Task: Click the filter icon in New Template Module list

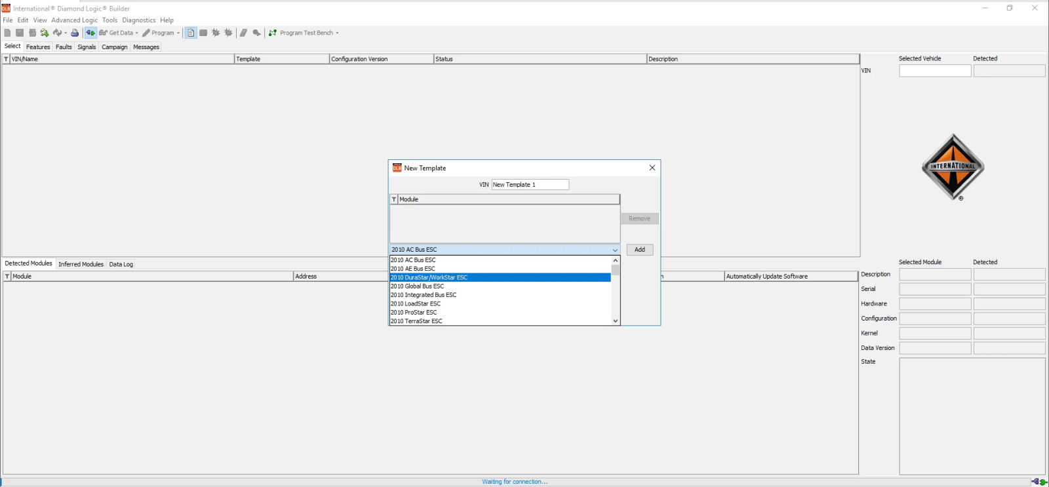Action: coord(394,199)
